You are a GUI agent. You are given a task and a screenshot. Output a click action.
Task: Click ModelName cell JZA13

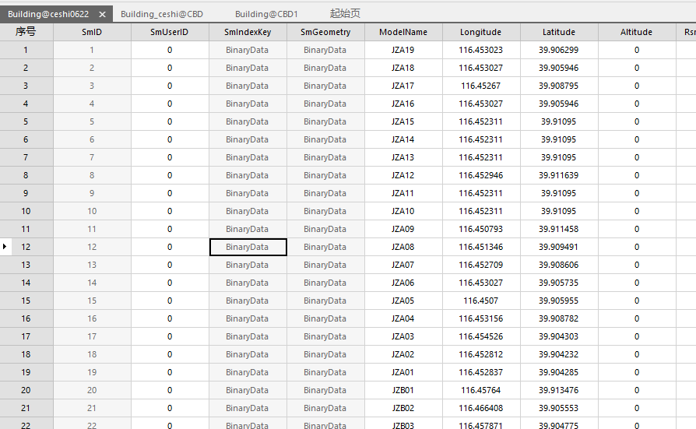point(403,157)
